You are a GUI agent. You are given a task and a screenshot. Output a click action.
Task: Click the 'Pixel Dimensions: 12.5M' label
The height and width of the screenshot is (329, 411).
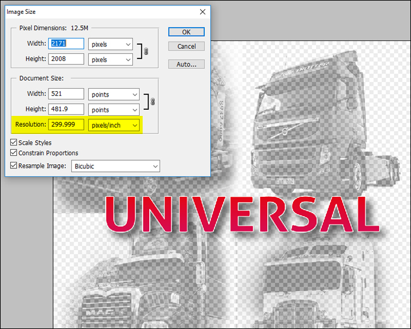click(x=54, y=28)
